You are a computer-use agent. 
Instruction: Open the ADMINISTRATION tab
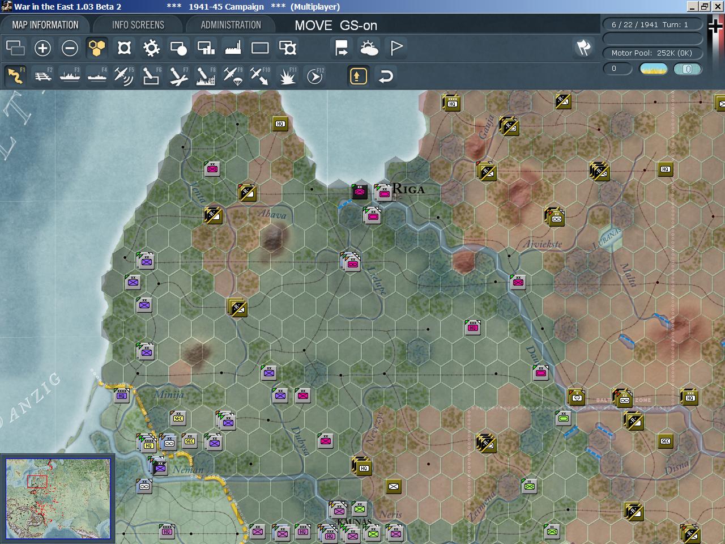click(x=231, y=25)
